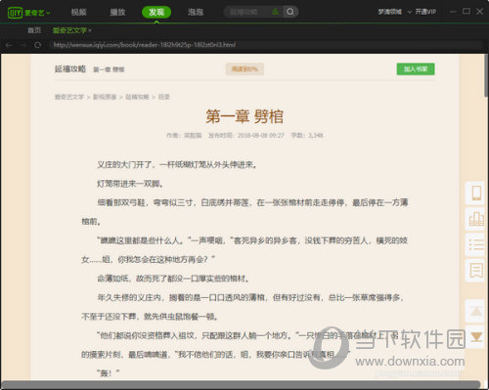Click the green 加入书架 button

tap(416, 69)
